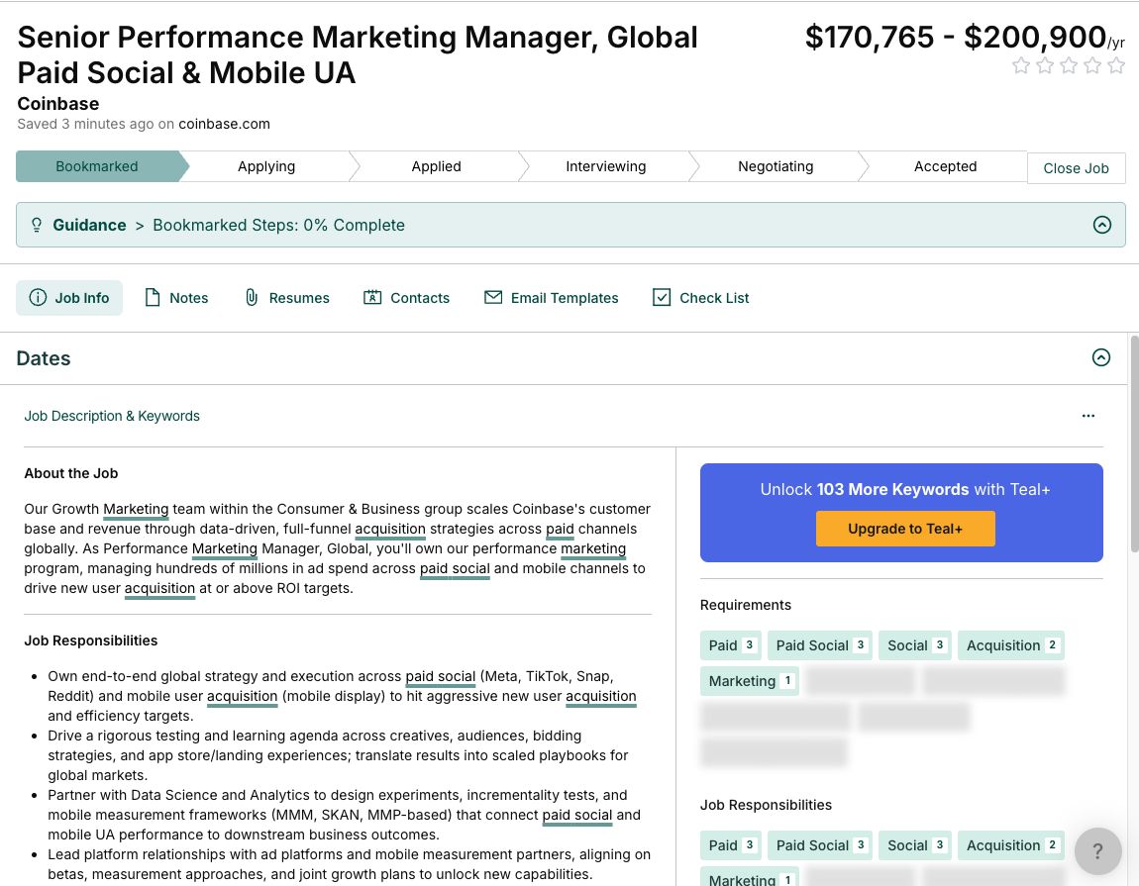Move job to Negotiating stage
This screenshot has height=886, width=1139.
pos(776,166)
